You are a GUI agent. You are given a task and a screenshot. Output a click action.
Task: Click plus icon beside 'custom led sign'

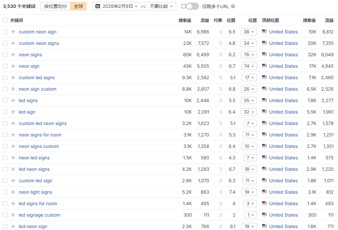(13, 181)
